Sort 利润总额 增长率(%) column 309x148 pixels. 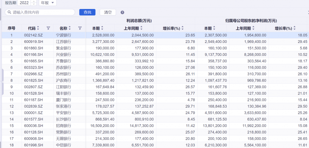tap(183, 28)
